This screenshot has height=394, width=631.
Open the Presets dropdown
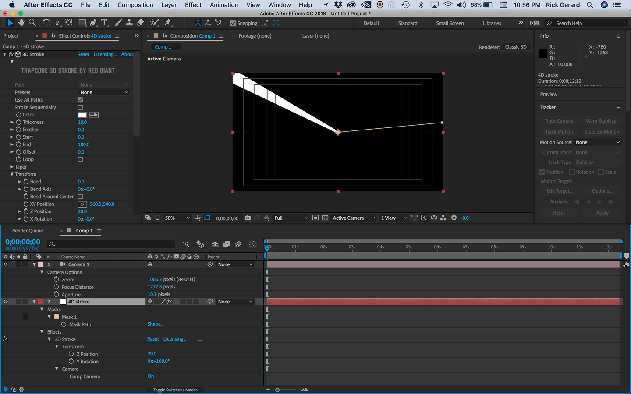[104, 92]
